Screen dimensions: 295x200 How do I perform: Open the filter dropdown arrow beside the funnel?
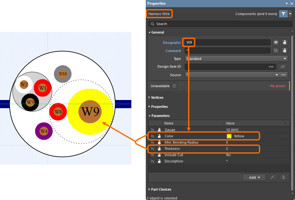click(290, 14)
